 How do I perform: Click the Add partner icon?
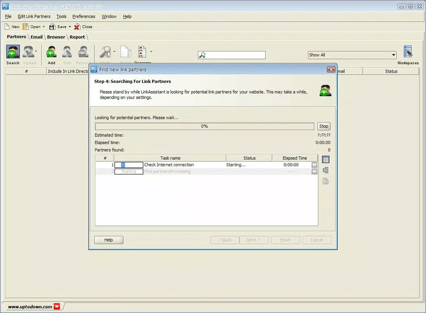pyautogui.click(x=51, y=52)
